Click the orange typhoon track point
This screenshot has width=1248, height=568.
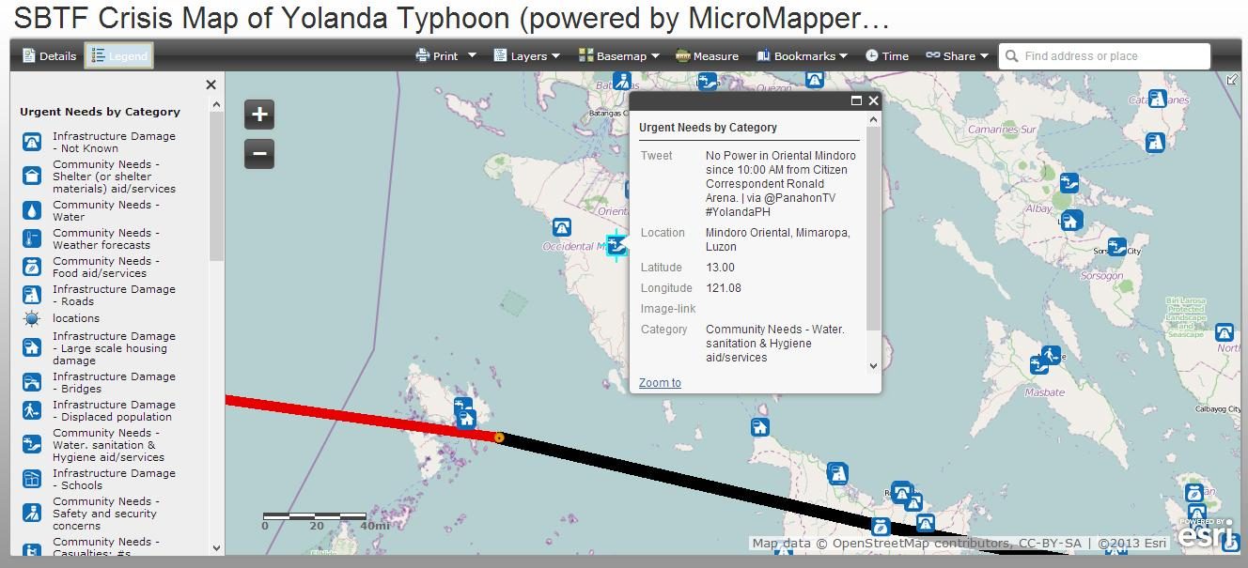coord(499,438)
